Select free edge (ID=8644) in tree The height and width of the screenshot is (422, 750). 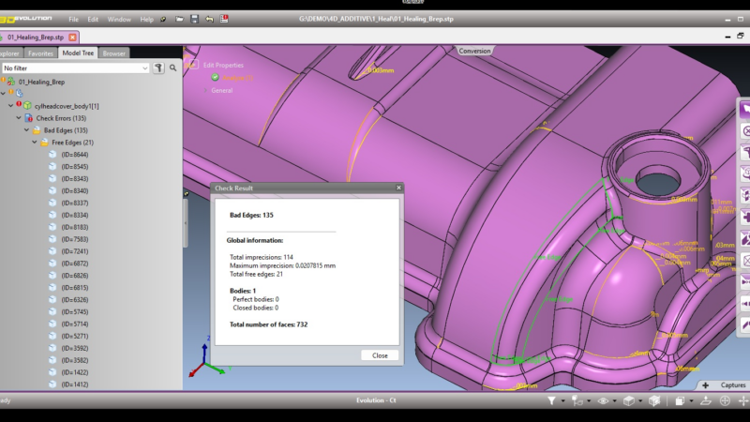coord(74,155)
